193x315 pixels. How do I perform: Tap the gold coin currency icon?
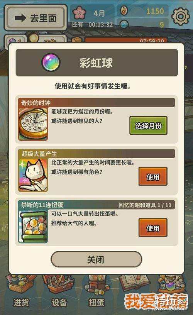pos(124,11)
